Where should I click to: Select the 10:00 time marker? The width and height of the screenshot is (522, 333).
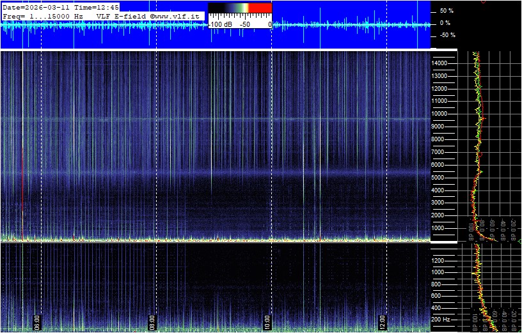[x=267, y=320]
